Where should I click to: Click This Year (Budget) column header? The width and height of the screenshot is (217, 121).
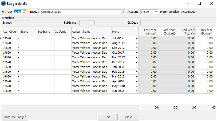click(204, 32)
